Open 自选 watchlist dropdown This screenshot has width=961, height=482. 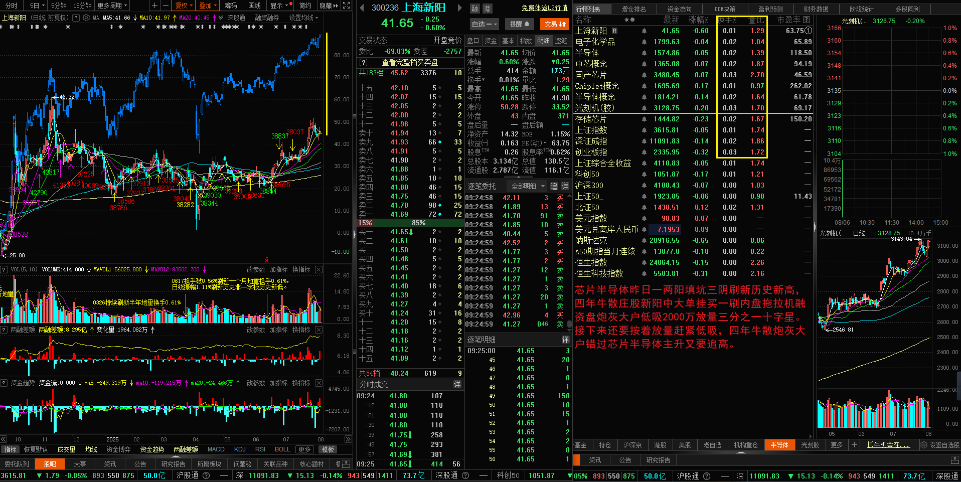(484, 24)
